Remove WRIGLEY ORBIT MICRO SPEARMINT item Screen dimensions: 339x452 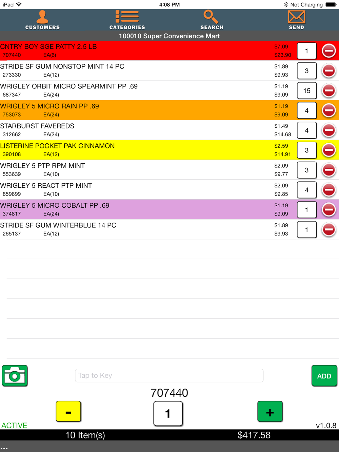click(328, 90)
